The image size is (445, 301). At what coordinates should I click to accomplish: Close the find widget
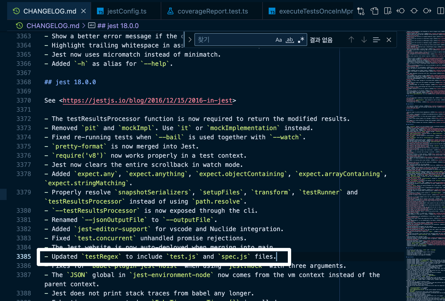(389, 40)
